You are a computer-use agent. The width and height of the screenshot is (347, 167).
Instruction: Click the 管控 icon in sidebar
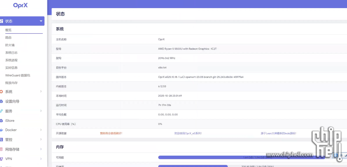coord(1,140)
